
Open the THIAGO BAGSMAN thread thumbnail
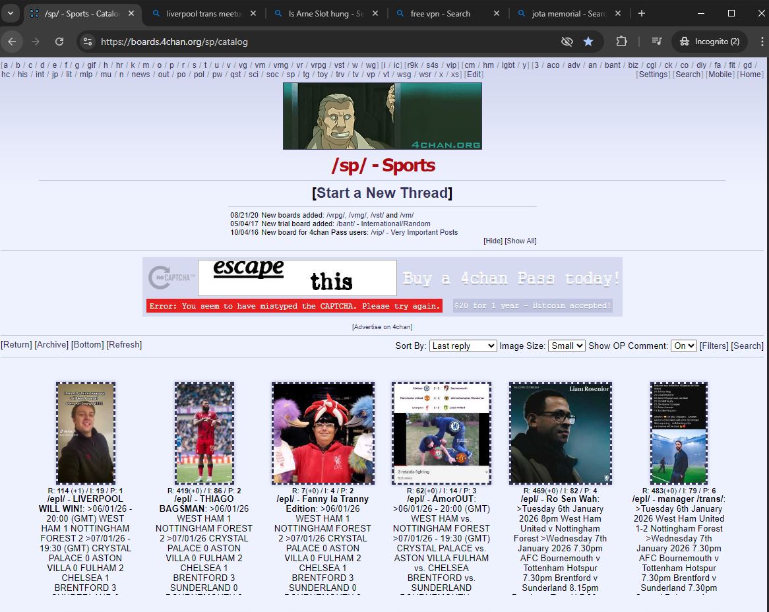tap(204, 433)
